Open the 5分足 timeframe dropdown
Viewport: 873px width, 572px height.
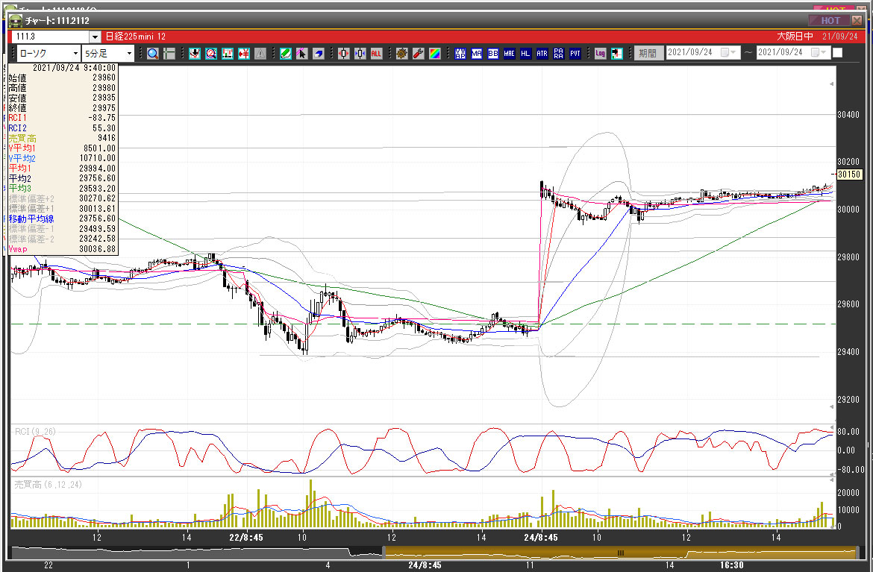pyautogui.click(x=129, y=54)
